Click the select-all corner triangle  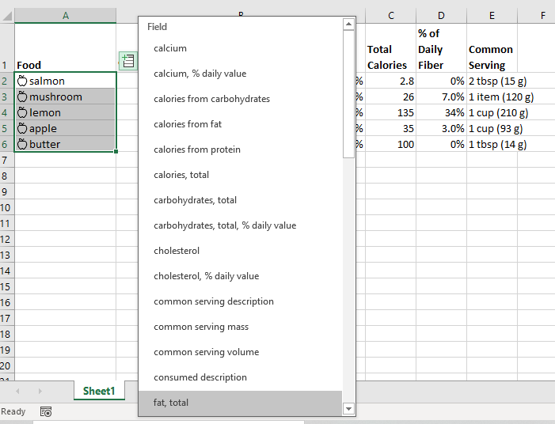pyautogui.click(x=7, y=16)
